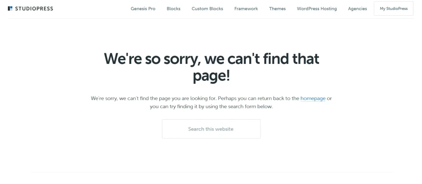
Task: Select Custom Blocks in the navigation
Action: [x=207, y=9]
